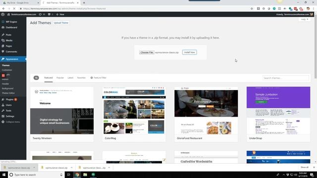Click the Cortana microphone icon
This screenshot has width=317, height=178.
point(61,175)
